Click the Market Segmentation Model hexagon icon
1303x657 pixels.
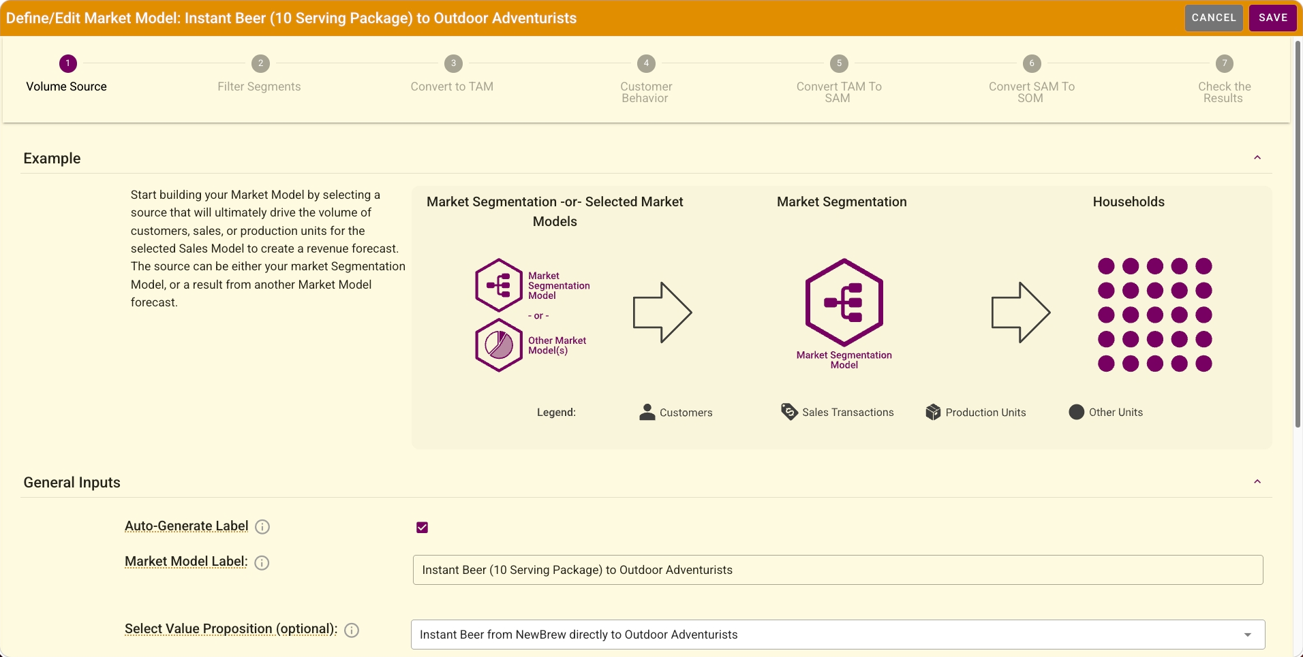[499, 285]
